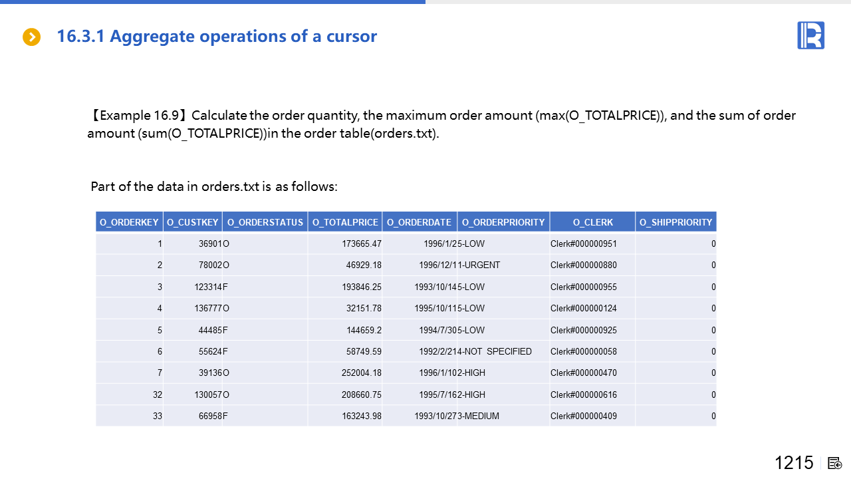851x479 pixels.
Task: Click the back-to-contents icon beside page number
Action: [835, 463]
